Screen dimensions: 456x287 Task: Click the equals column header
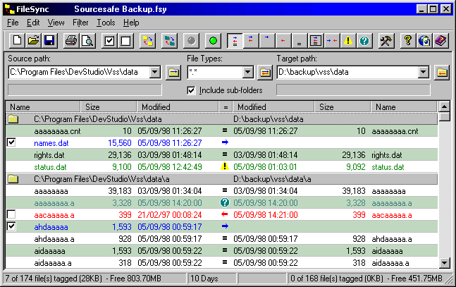click(x=226, y=107)
